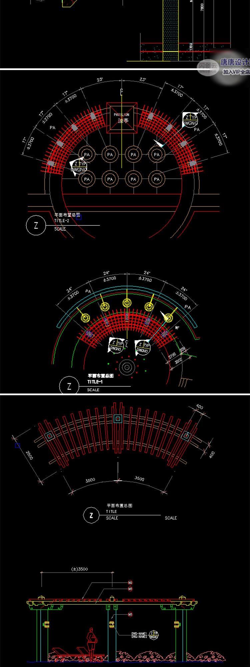250x667 pixels.
Task: Select the 7800 vertical dimension text
Action: click(x=202, y=7)
